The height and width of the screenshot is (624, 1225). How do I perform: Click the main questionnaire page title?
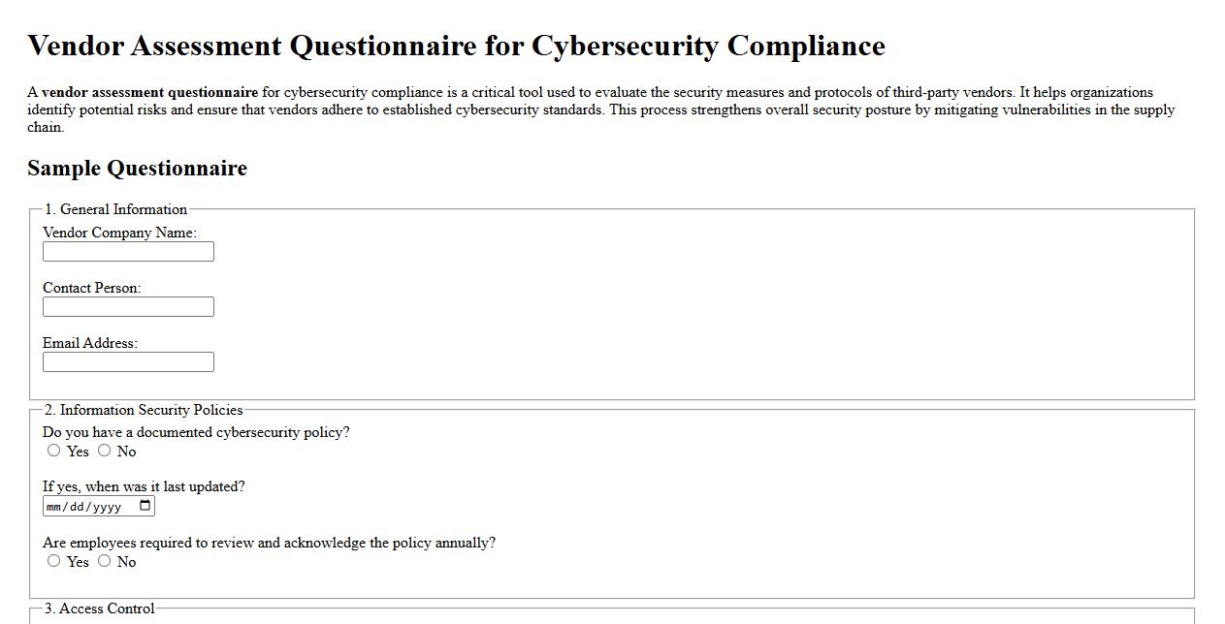click(x=457, y=45)
